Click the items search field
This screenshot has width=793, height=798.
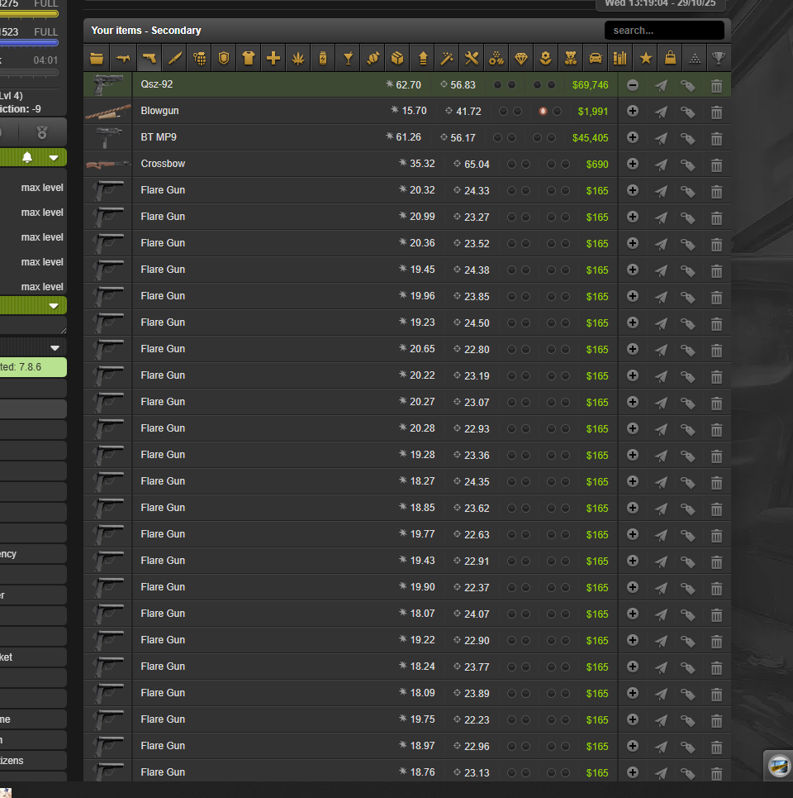click(664, 31)
